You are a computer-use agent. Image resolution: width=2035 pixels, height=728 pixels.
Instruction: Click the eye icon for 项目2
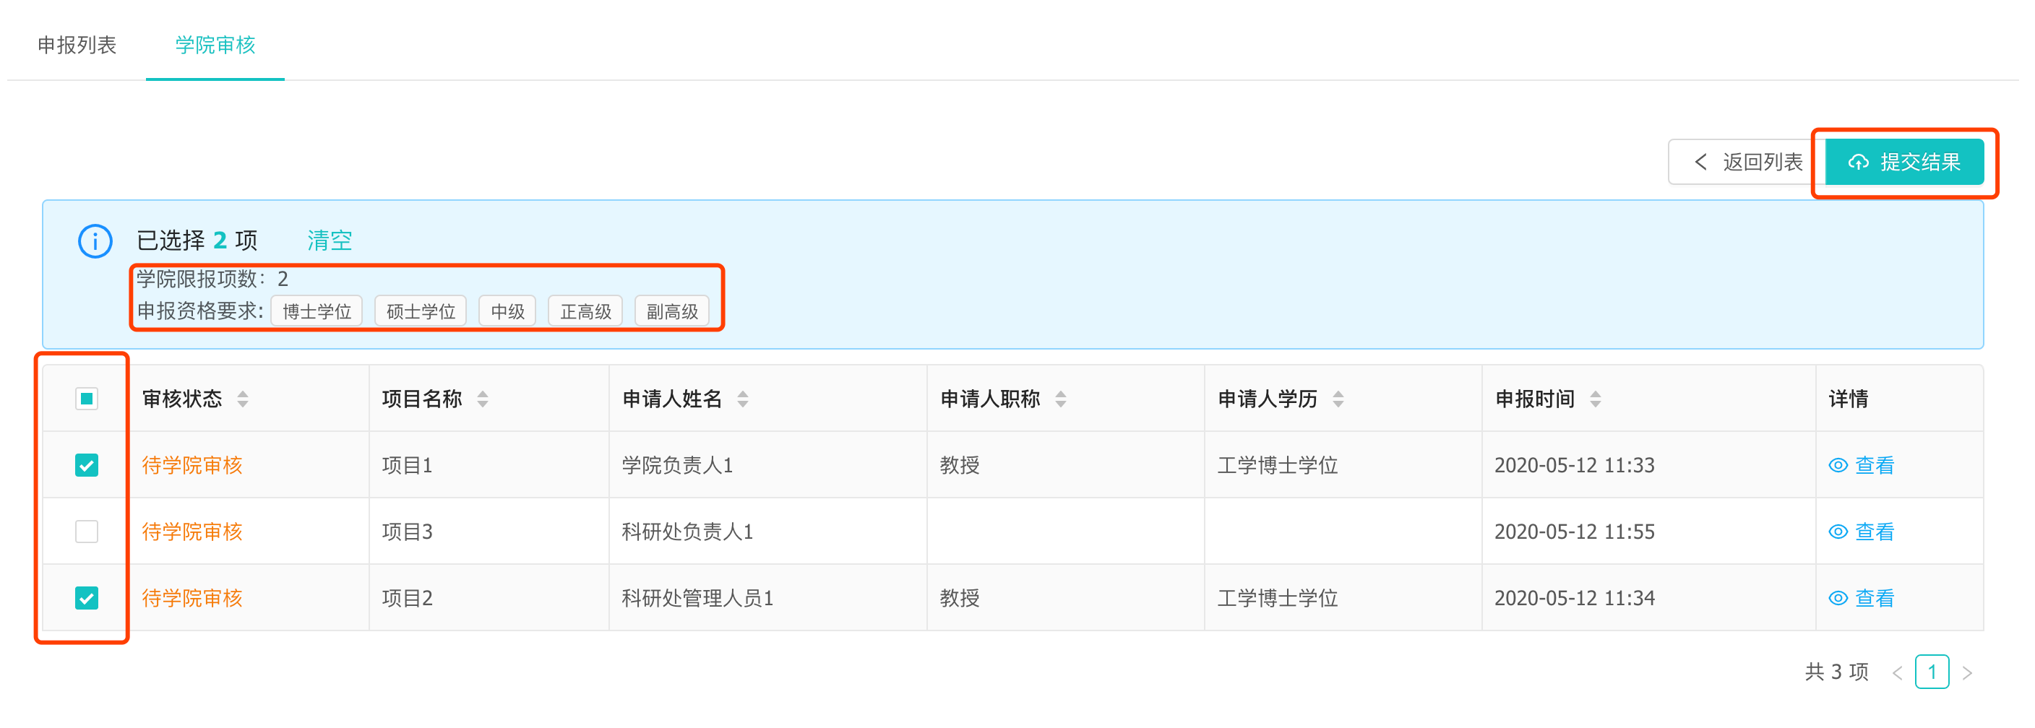tap(1838, 598)
